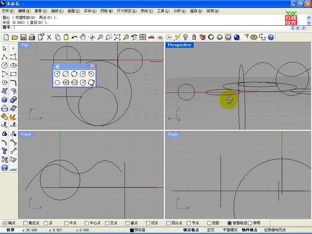312x234 pixels.
Task: Click the light bulb Hide objects icon
Action: pyautogui.click(x=186, y=37)
